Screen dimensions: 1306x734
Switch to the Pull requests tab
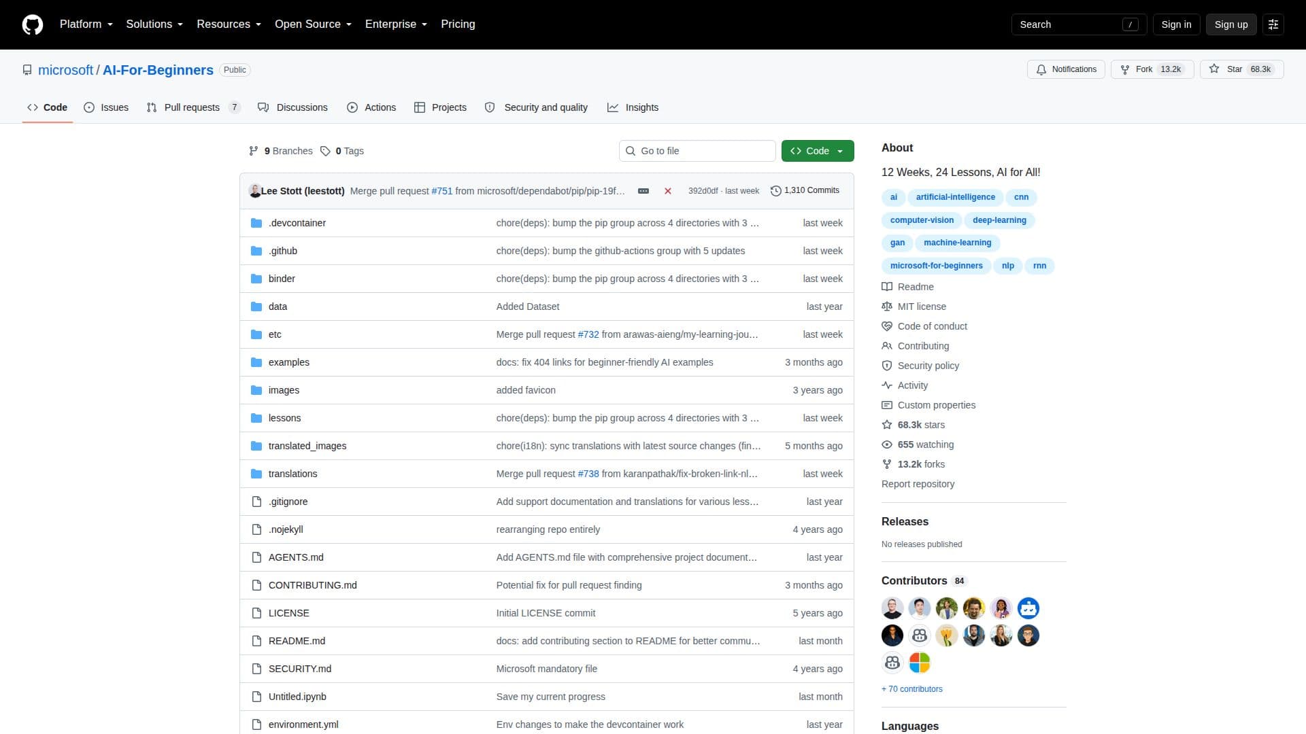(193, 107)
